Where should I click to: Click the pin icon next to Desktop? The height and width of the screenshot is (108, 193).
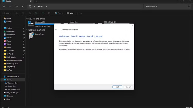24,28
